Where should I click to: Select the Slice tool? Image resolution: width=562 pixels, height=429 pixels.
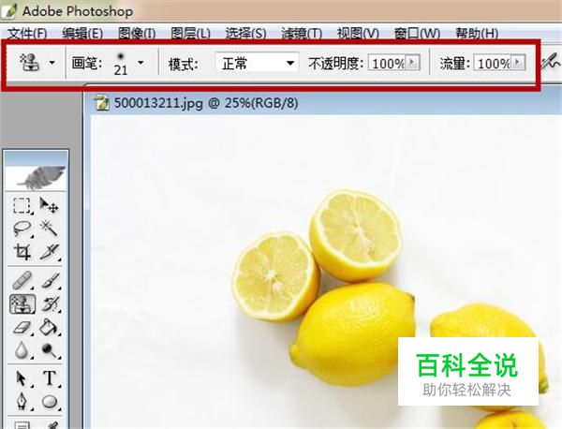(49, 252)
